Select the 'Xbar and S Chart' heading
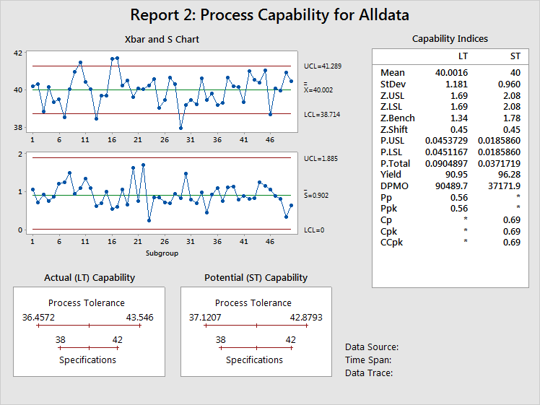The width and height of the screenshot is (540, 405). [162, 39]
